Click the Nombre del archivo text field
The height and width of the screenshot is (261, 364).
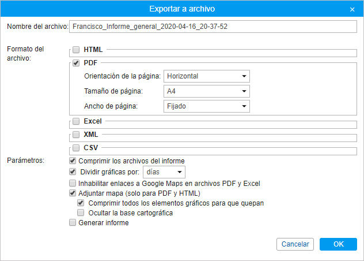click(213, 27)
